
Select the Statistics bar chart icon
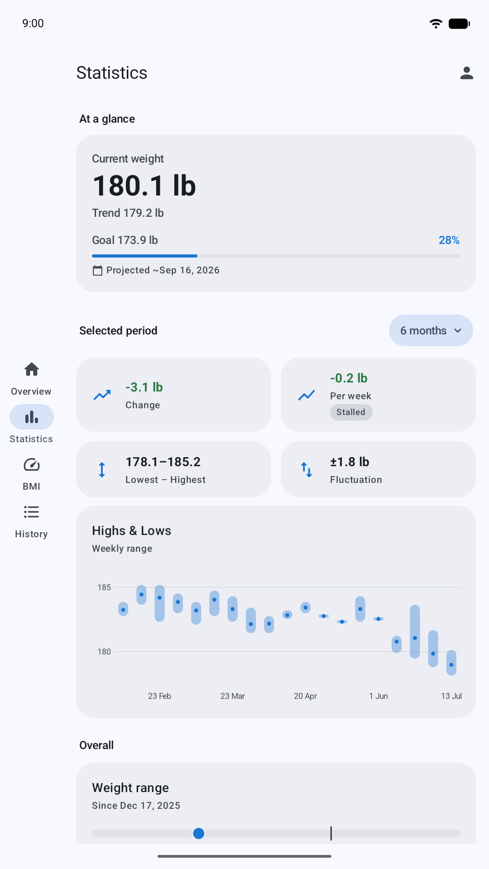pos(32,417)
